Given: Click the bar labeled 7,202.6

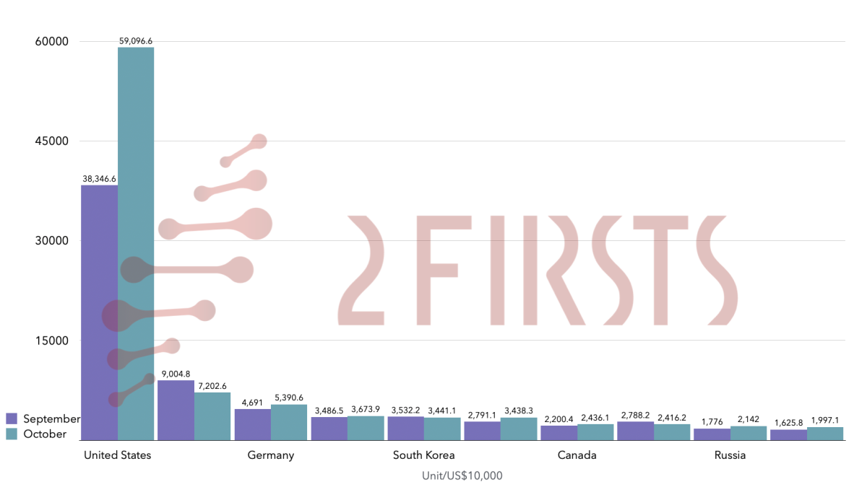Looking at the screenshot, I should point(212,416).
